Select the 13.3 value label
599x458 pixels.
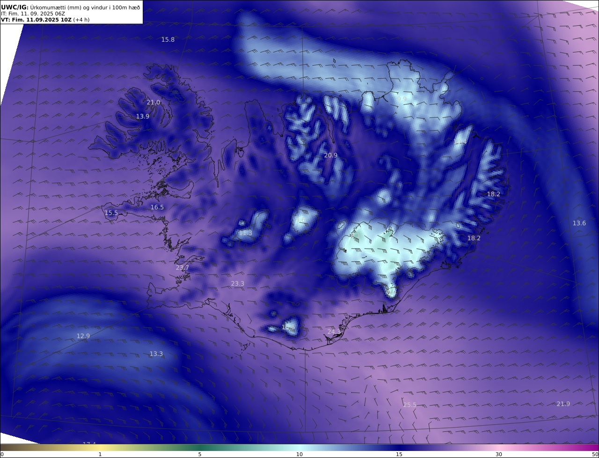coord(156,354)
